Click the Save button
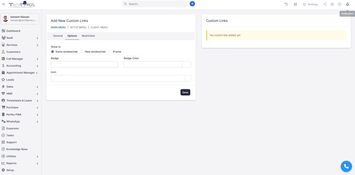 [x=185, y=92]
